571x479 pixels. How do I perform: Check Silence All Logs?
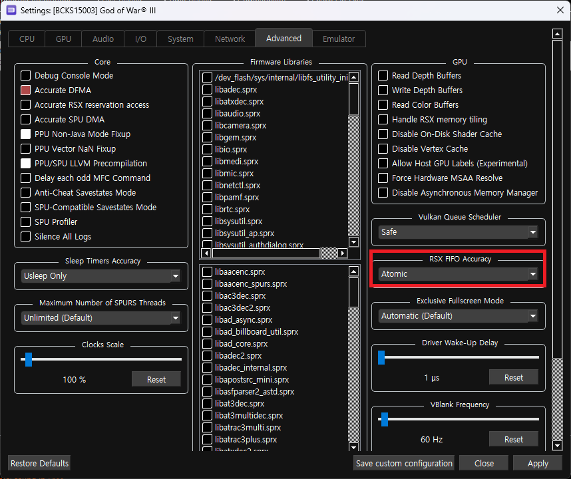[x=25, y=237]
